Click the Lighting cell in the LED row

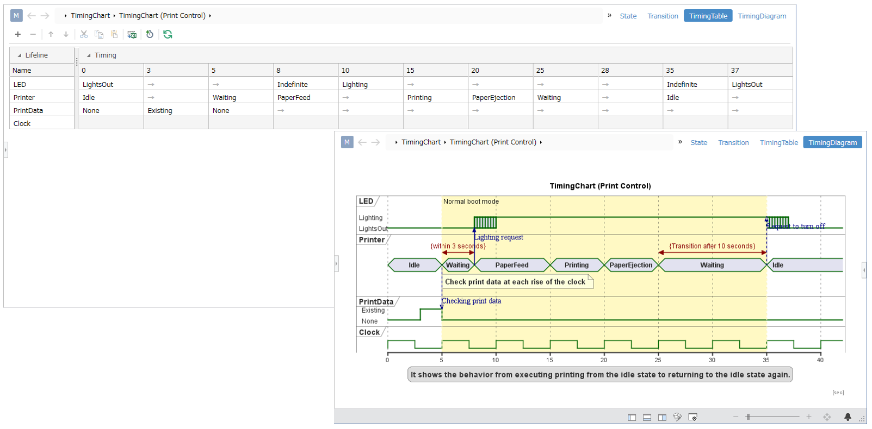point(371,84)
